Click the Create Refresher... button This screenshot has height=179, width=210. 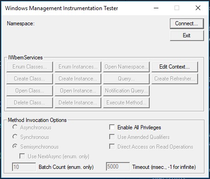[x=175, y=79]
